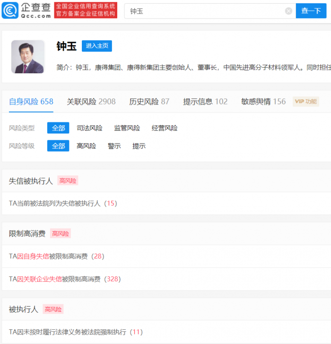
Task: Click the VIP 功能 badge
Action: [305, 101]
